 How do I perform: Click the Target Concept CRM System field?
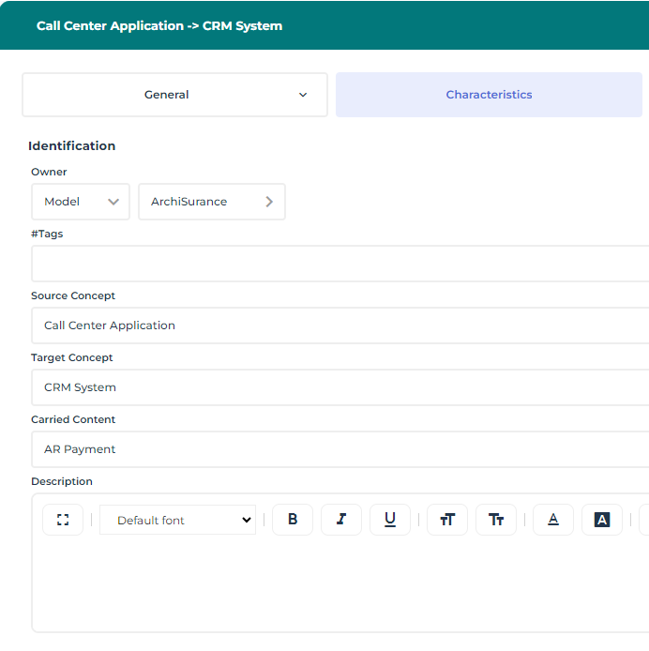pyautogui.click(x=340, y=387)
